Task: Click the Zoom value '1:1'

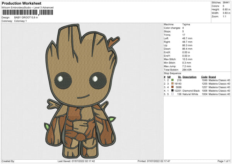Action: (x=224, y=16)
